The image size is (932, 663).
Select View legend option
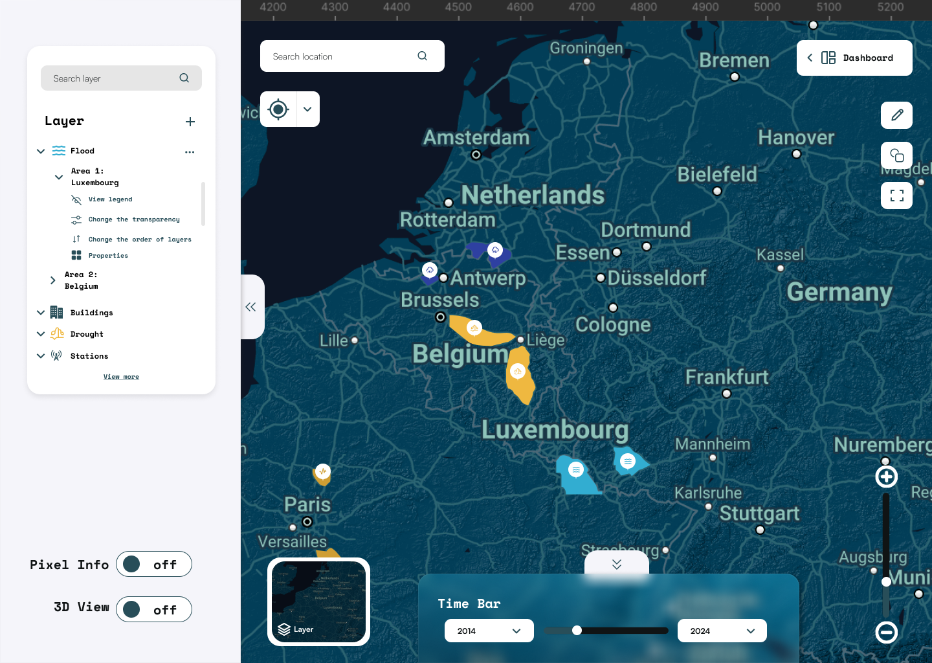pos(111,199)
